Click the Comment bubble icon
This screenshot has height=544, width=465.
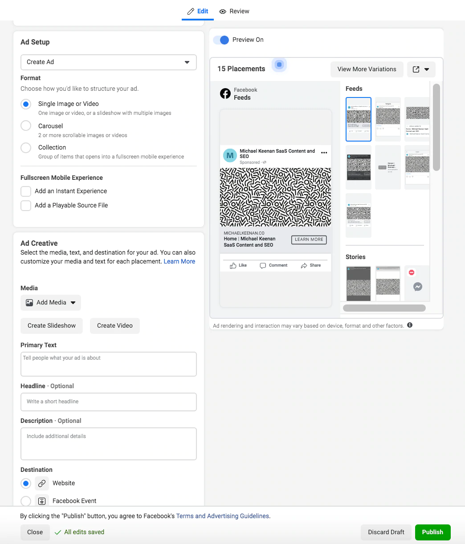pyautogui.click(x=263, y=265)
